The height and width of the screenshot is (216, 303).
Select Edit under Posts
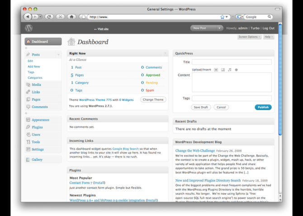[30, 61]
